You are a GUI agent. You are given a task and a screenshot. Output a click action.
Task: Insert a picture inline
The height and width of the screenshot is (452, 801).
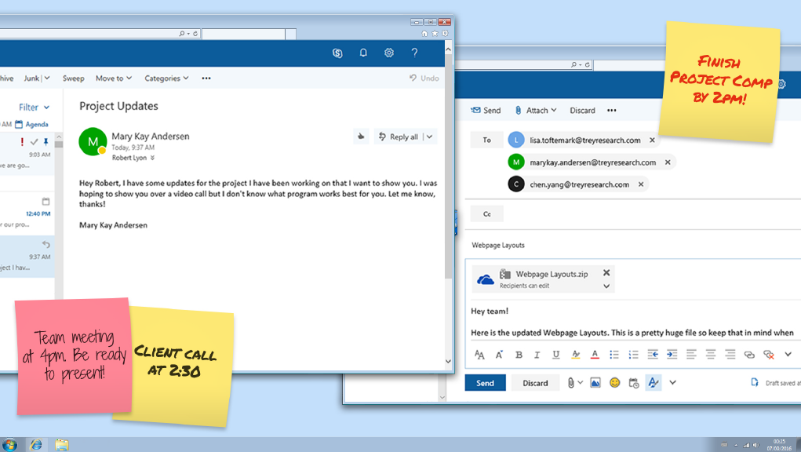click(595, 382)
